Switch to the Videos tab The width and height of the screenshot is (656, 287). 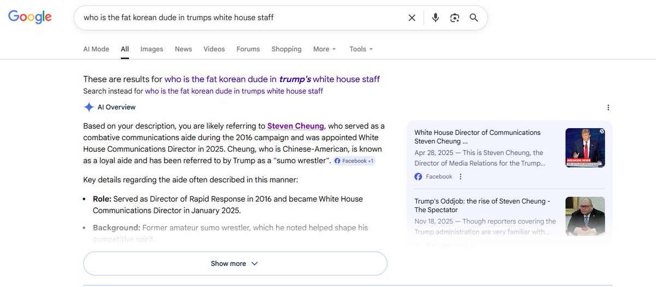point(214,49)
